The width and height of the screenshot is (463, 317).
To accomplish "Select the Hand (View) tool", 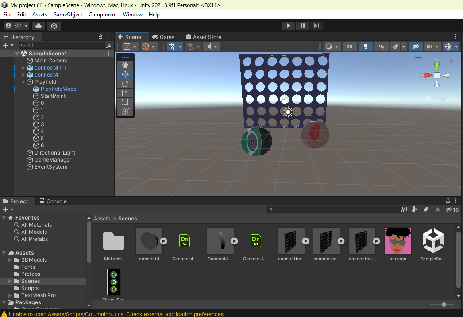I will (125, 65).
